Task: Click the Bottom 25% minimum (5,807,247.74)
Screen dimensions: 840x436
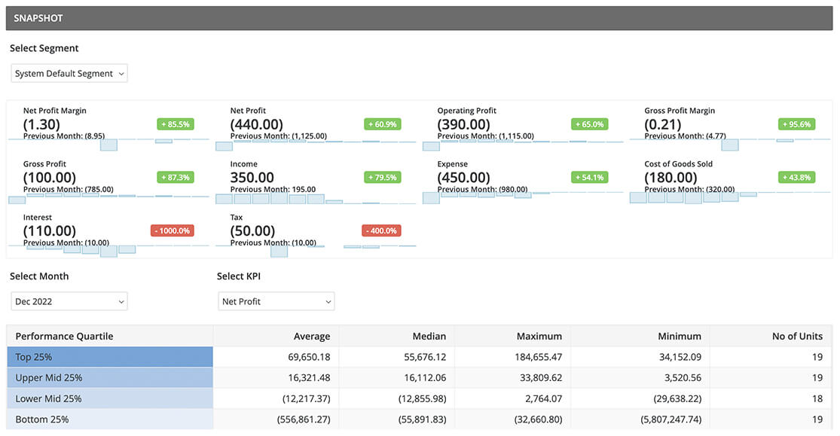Action: (x=670, y=420)
